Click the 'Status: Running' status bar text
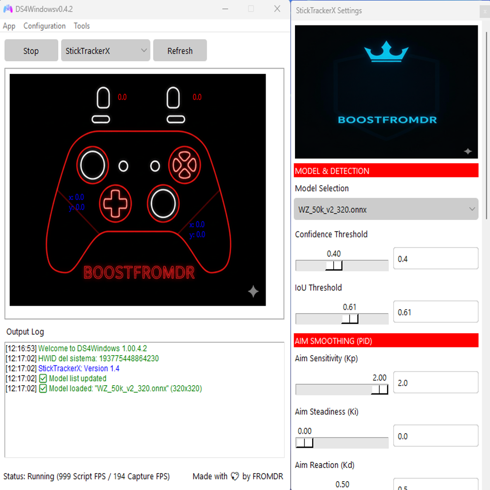490x490 pixels. (x=87, y=476)
